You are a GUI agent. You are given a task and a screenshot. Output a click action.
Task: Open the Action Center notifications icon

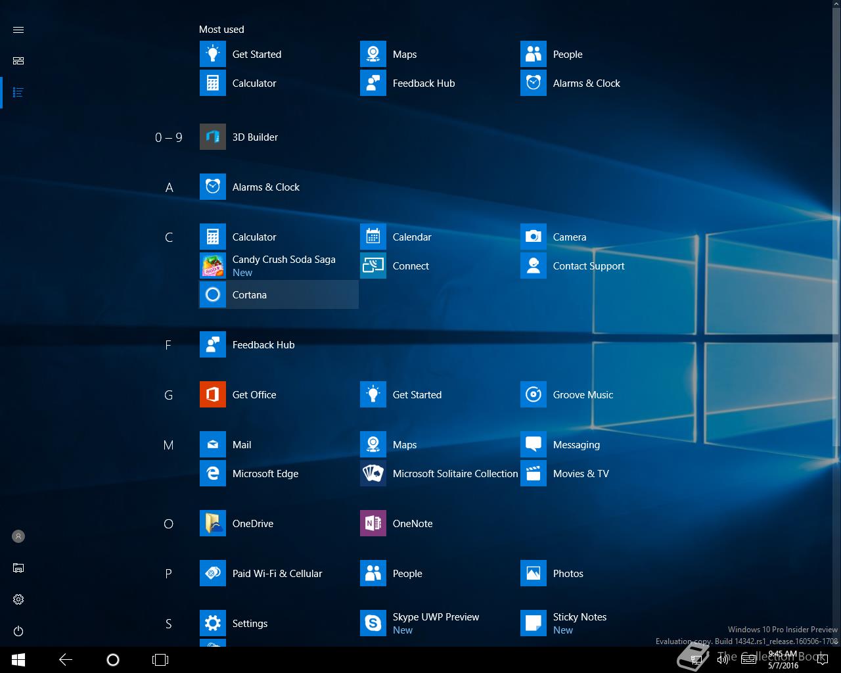[823, 660]
